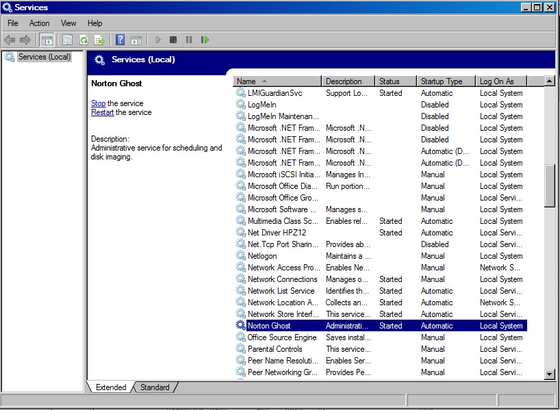The height and width of the screenshot is (410, 560).
Task: Select the Microsoft Software ... service
Action: (x=381, y=209)
